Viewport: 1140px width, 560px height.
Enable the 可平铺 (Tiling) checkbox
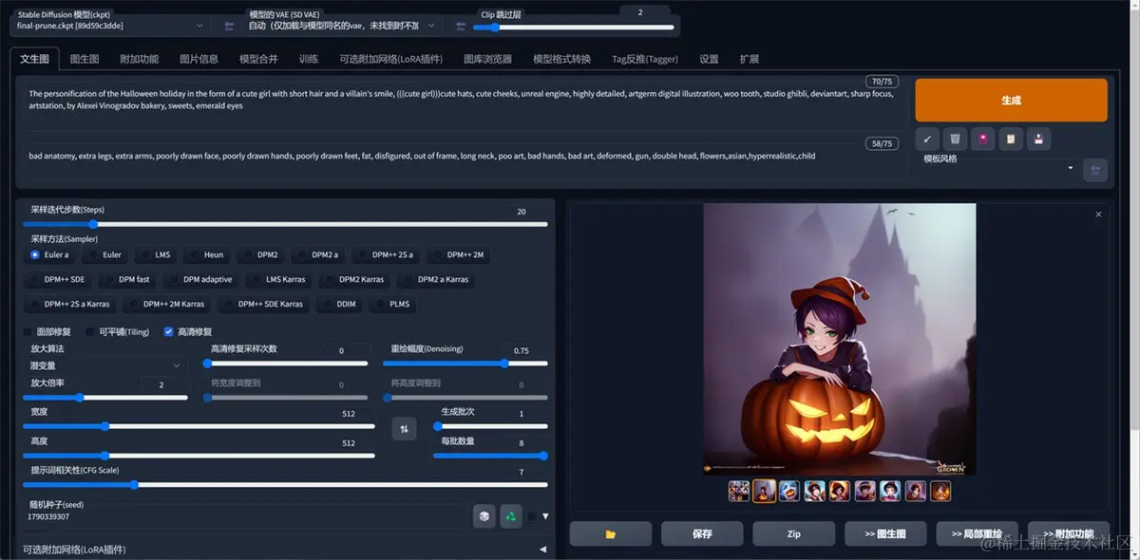click(90, 332)
